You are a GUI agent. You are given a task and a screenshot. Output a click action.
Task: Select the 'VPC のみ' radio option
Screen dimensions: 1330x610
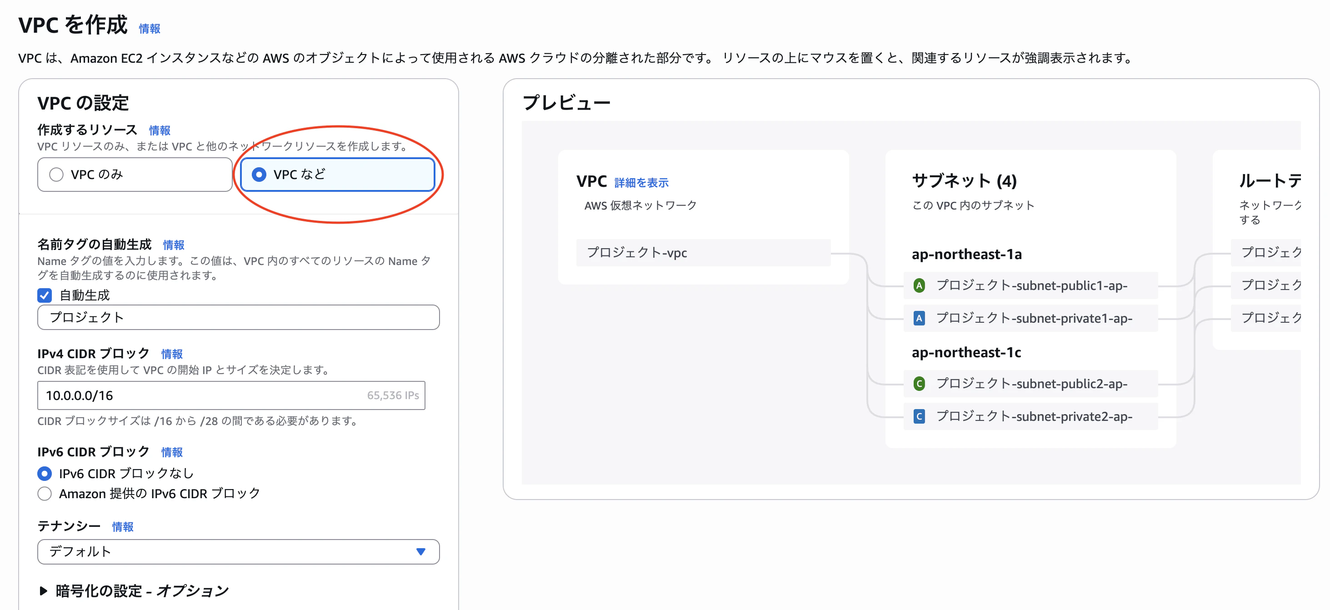[x=135, y=175]
